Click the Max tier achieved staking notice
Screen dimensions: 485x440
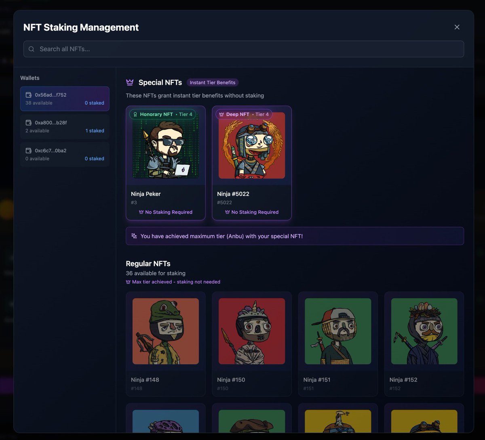coord(173,282)
